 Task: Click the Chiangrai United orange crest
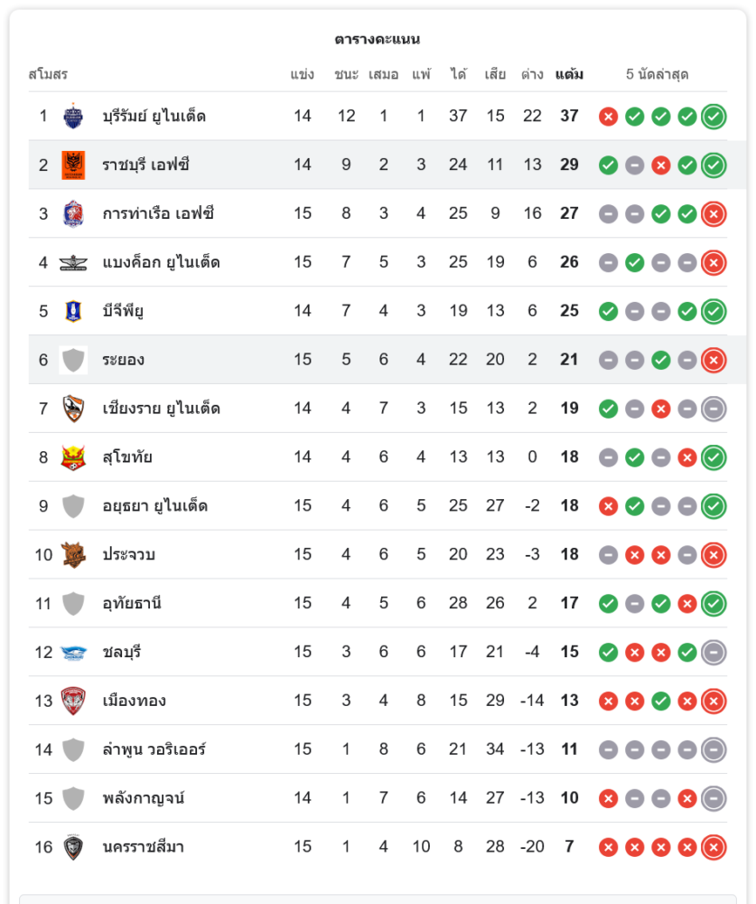[73, 409]
